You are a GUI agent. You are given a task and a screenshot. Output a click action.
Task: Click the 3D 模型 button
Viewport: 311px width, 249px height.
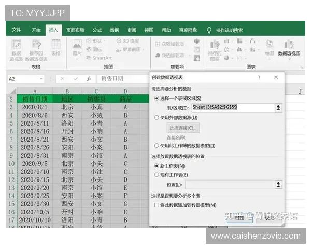click(128, 41)
